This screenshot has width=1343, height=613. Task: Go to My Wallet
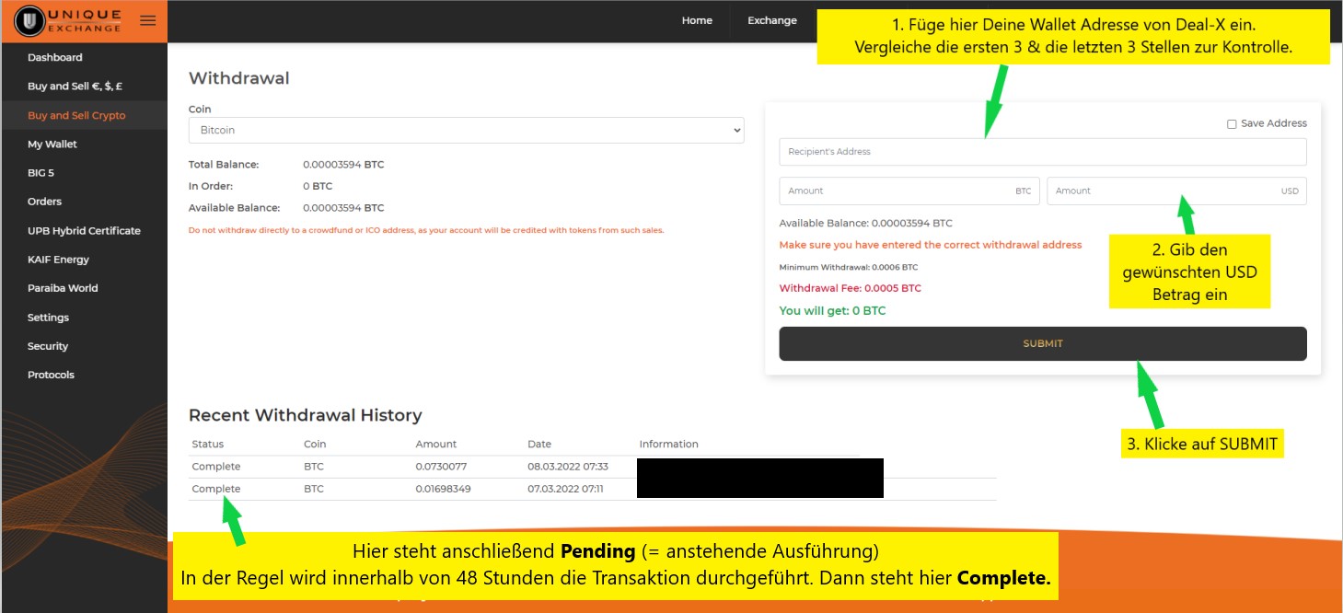click(52, 144)
